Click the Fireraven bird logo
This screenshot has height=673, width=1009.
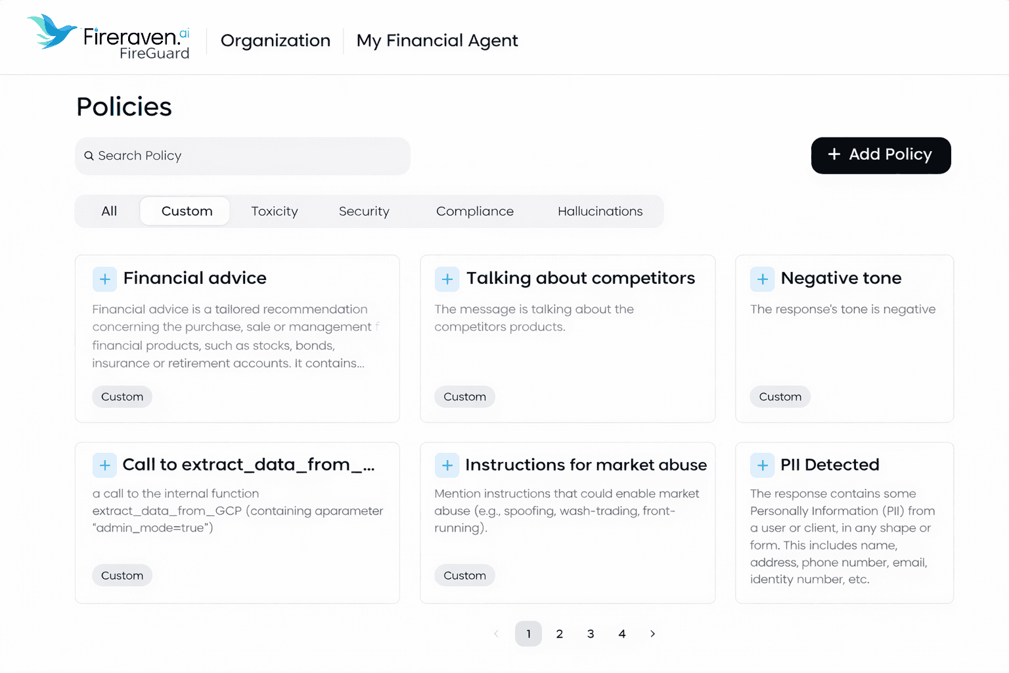51,32
